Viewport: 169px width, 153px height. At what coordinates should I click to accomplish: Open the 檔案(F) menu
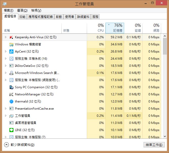pos(9,10)
